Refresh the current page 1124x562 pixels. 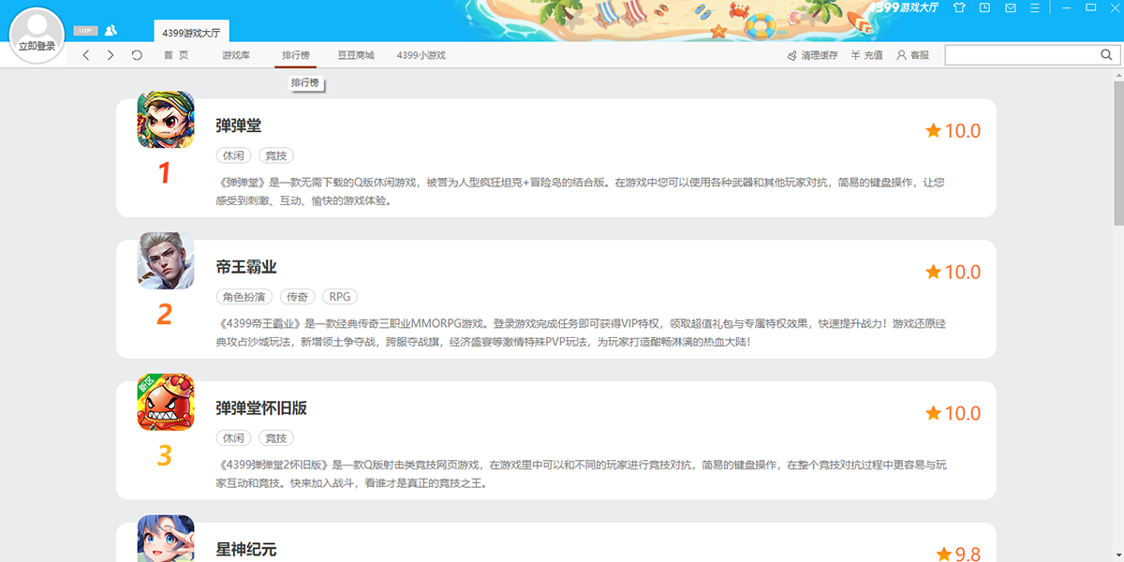[137, 55]
